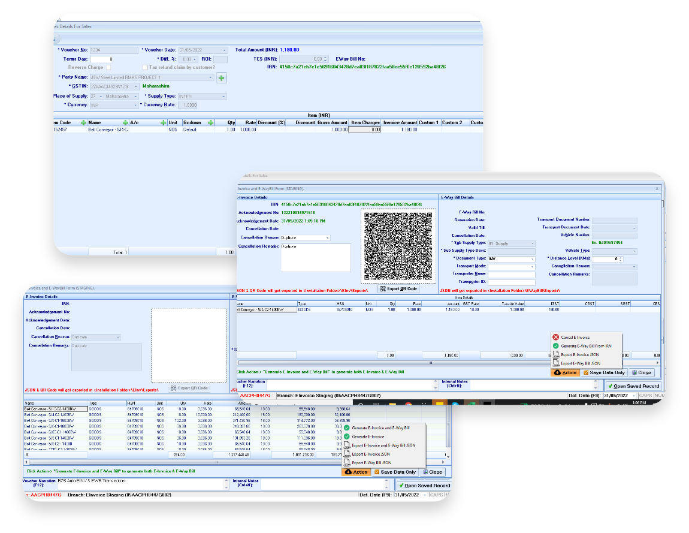The width and height of the screenshot is (689, 533).
Task: Click Cancel E-Invoice red icon
Action: [x=555, y=337]
